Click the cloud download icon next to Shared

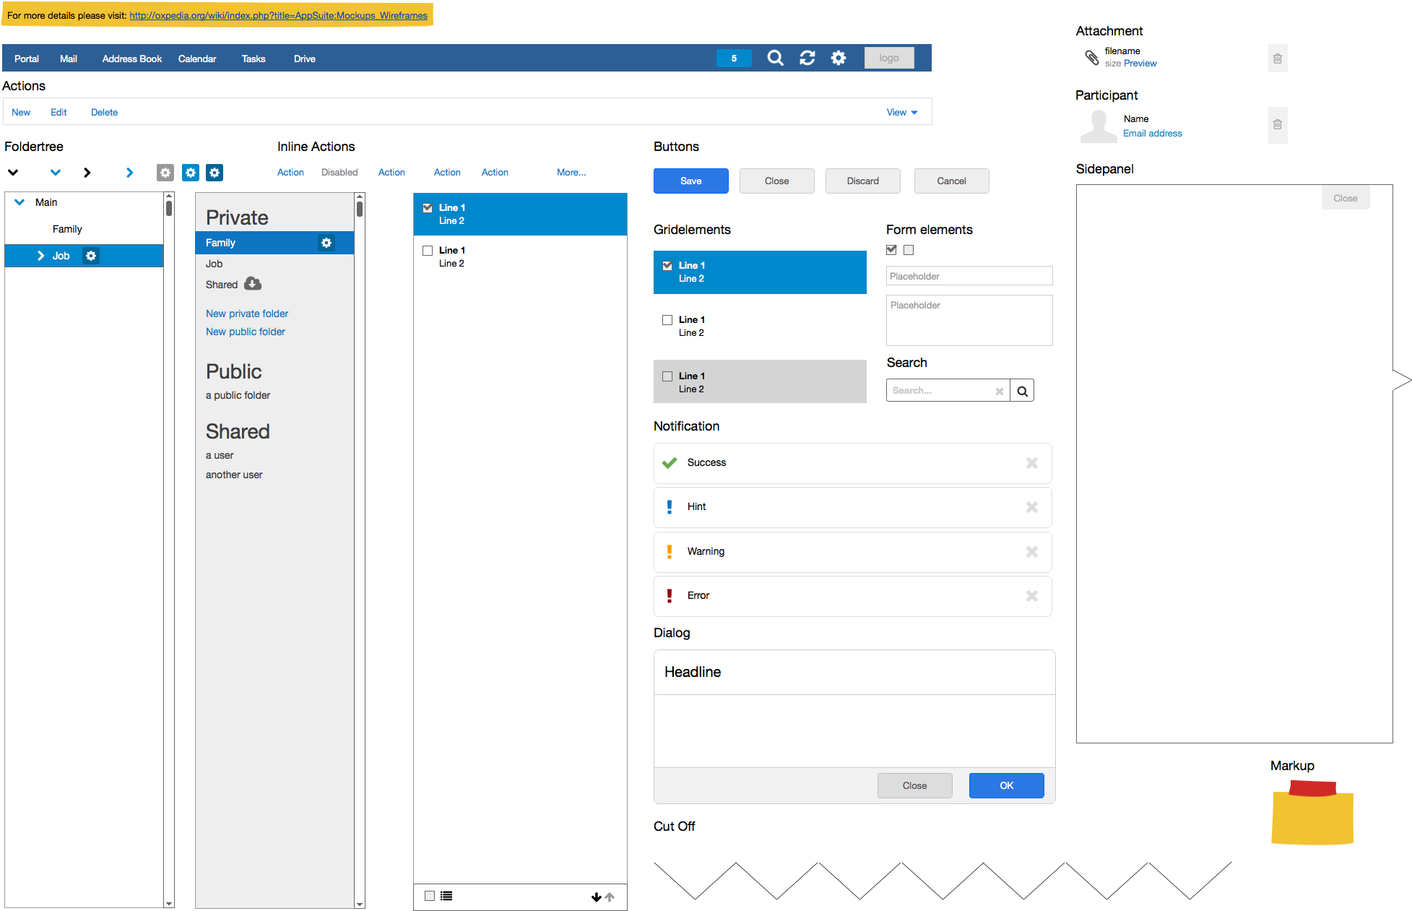[253, 284]
